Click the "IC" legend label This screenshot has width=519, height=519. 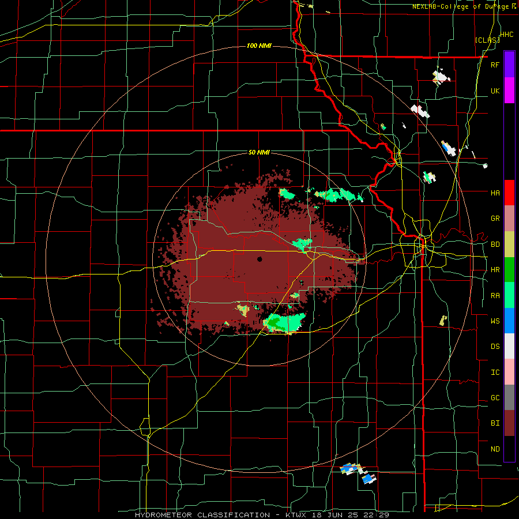pyautogui.click(x=495, y=373)
